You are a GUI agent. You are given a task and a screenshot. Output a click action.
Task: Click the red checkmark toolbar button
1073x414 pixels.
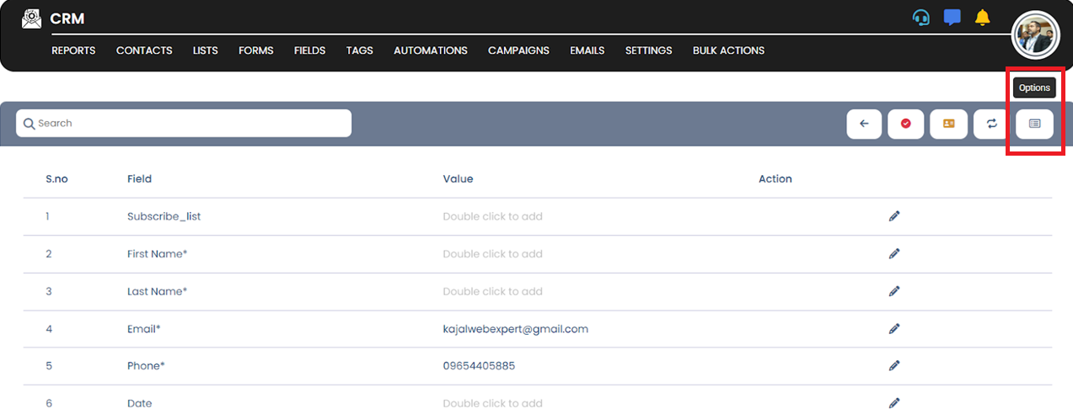pos(906,124)
